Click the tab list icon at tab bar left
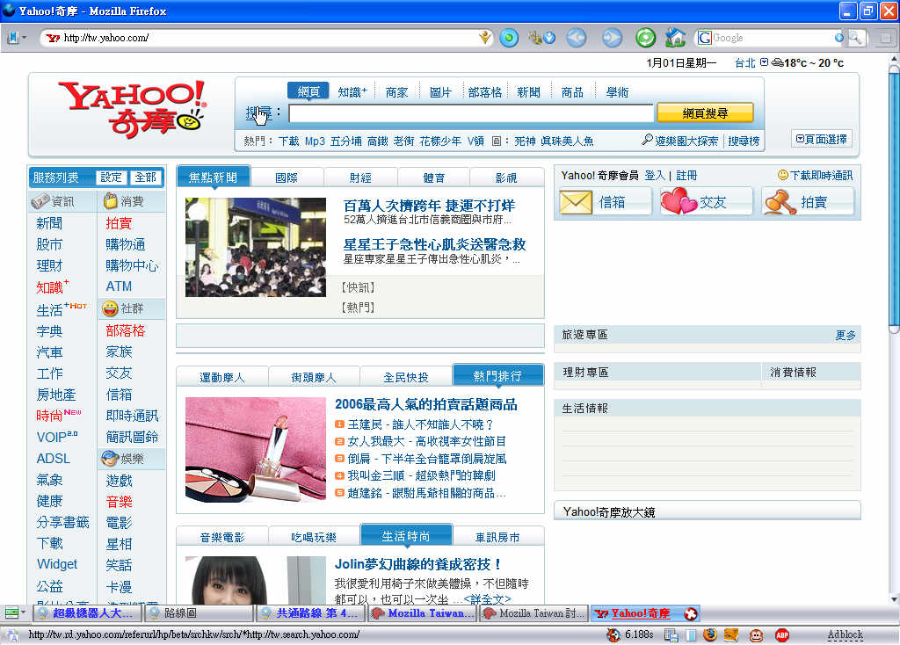The width and height of the screenshot is (900, 645). point(11,613)
